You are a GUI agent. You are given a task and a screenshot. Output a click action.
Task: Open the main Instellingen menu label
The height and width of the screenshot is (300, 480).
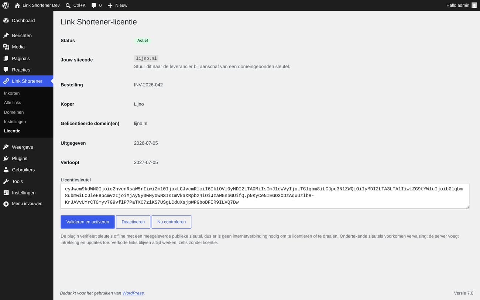click(x=24, y=193)
